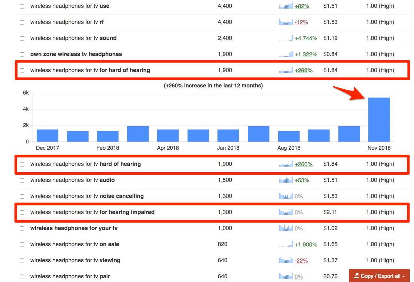Viewport: 414px width, 282px height.
Task: Open the sparkline for "wireless headphones for tv pair"
Action: (x=285, y=276)
